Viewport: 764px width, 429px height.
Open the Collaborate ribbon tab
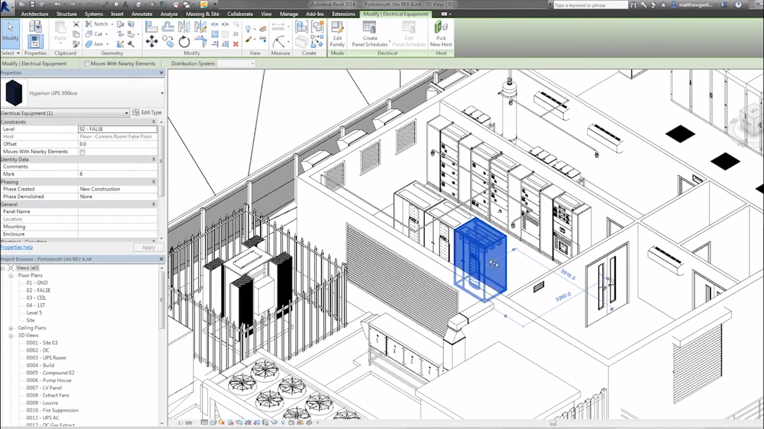[240, 14]
